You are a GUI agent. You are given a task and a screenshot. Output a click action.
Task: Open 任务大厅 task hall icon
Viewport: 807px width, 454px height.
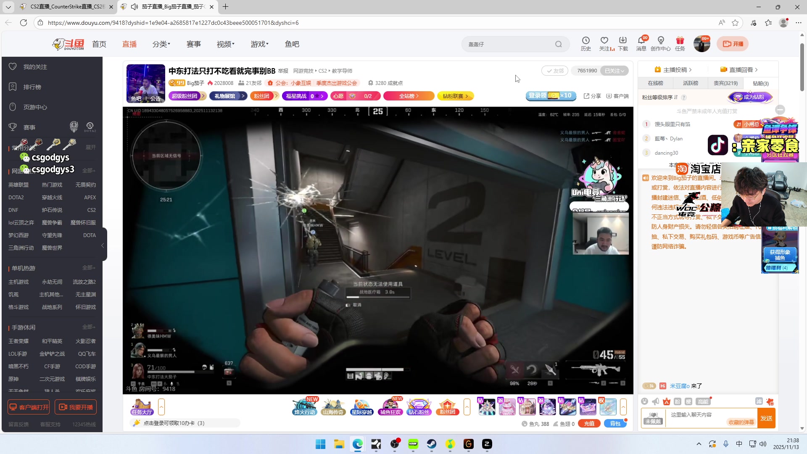point(142,406)
